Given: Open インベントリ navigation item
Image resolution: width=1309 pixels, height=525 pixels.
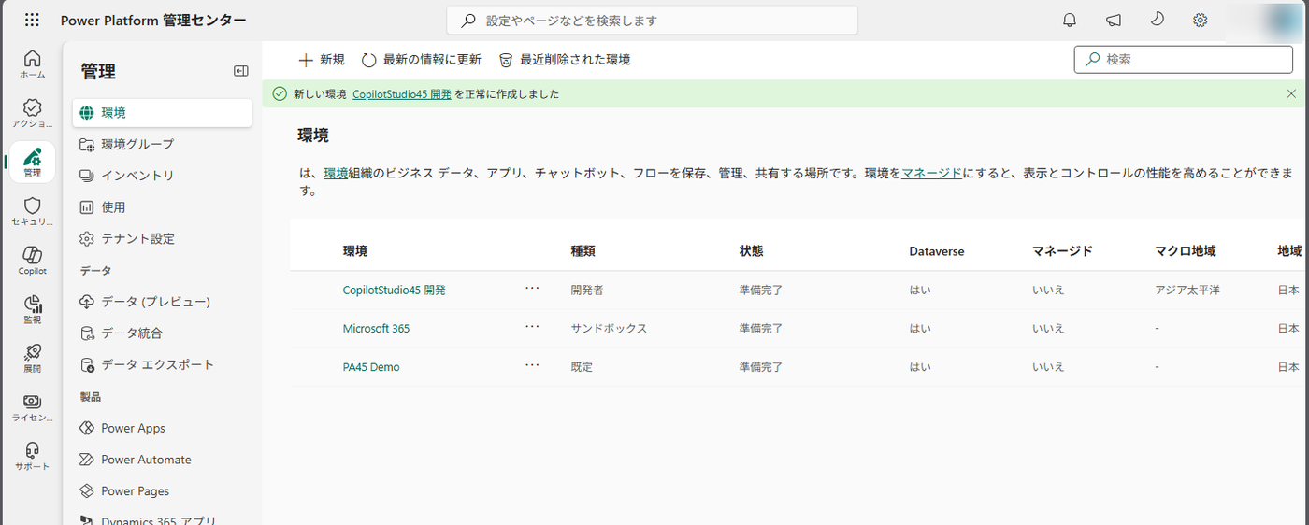Looking at the screenshot, I should [x=162, y=176].
